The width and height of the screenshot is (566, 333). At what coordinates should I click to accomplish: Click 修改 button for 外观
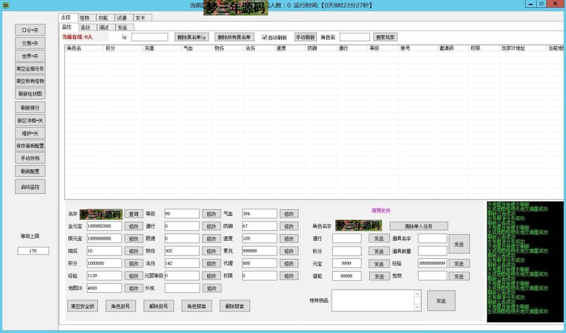tap(212, 288)
